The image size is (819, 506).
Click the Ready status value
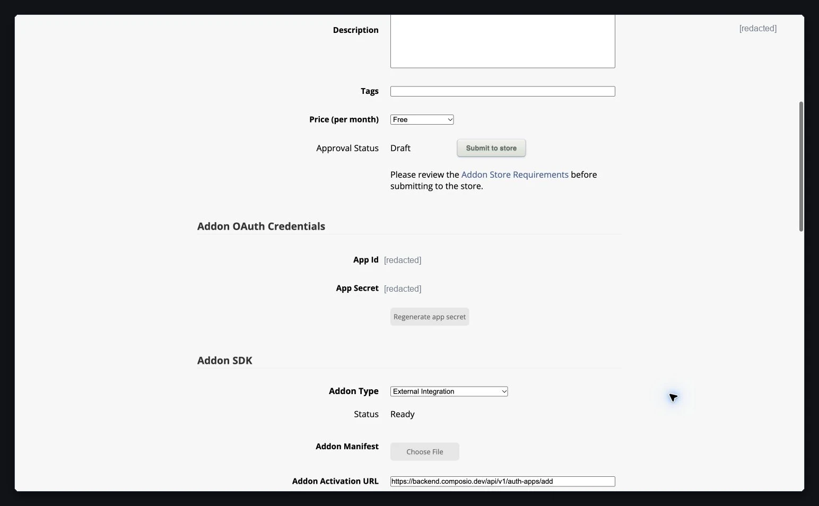coord(403,414)
